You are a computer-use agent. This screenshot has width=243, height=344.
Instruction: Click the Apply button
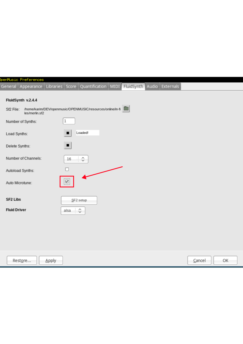coord(51,260)
